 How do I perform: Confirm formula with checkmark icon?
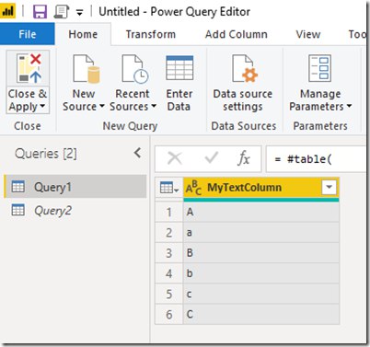click(211, 158)
